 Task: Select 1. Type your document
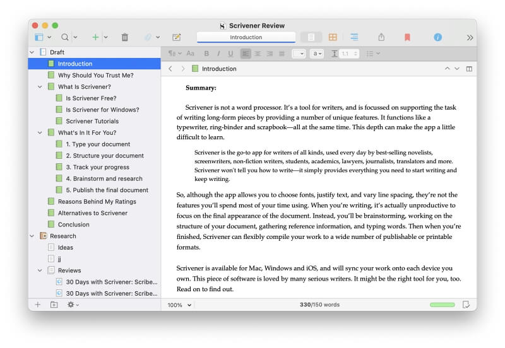[94, 144]
